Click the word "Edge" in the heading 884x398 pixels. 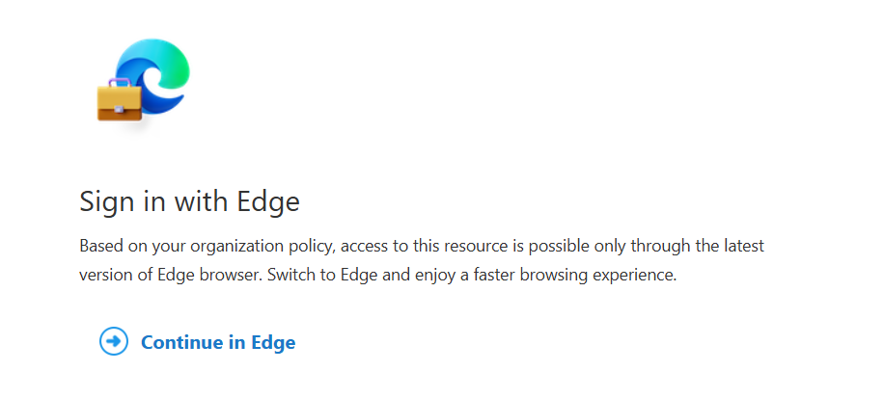click(x=269, y=201)
